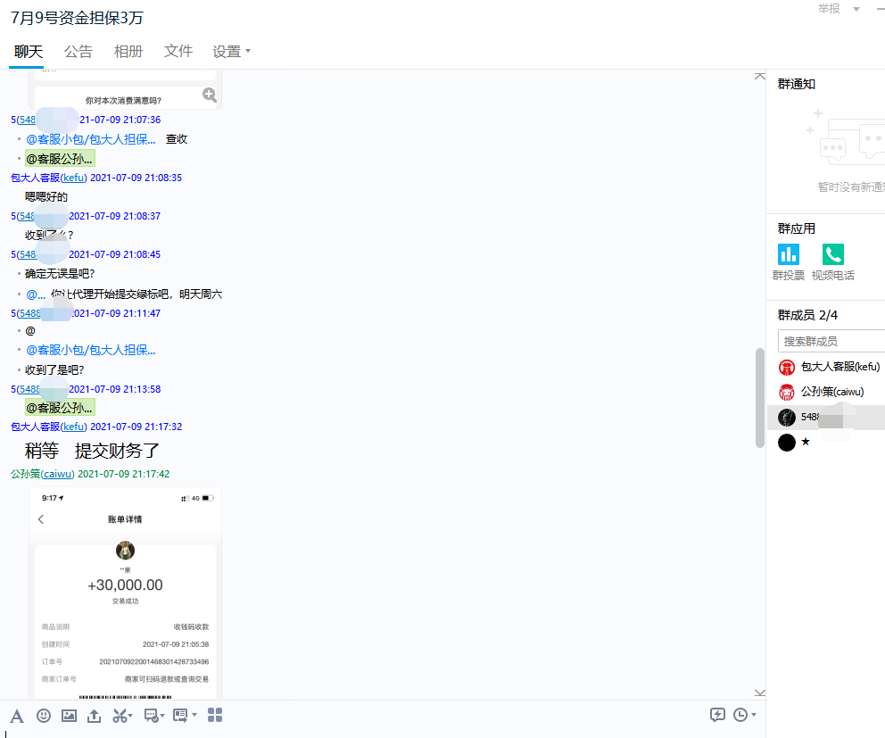Click the scissors screenshot tool
The image size is (885, 738).
click(120, 716)
